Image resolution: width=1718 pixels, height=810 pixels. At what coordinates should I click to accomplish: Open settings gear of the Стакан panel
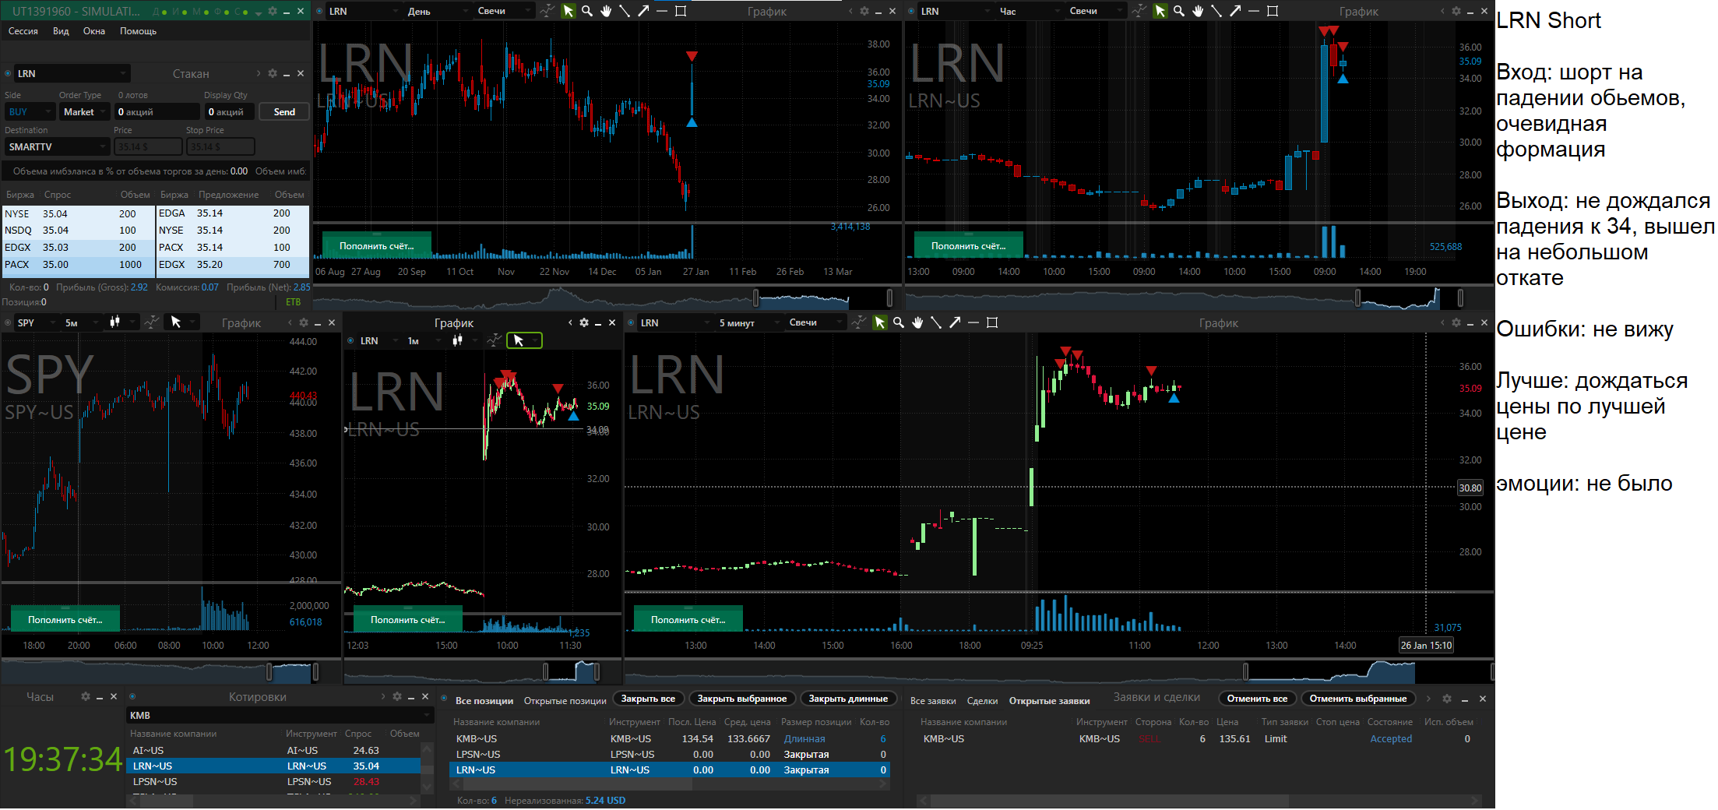pyautogui.click(x=273, y=73)
